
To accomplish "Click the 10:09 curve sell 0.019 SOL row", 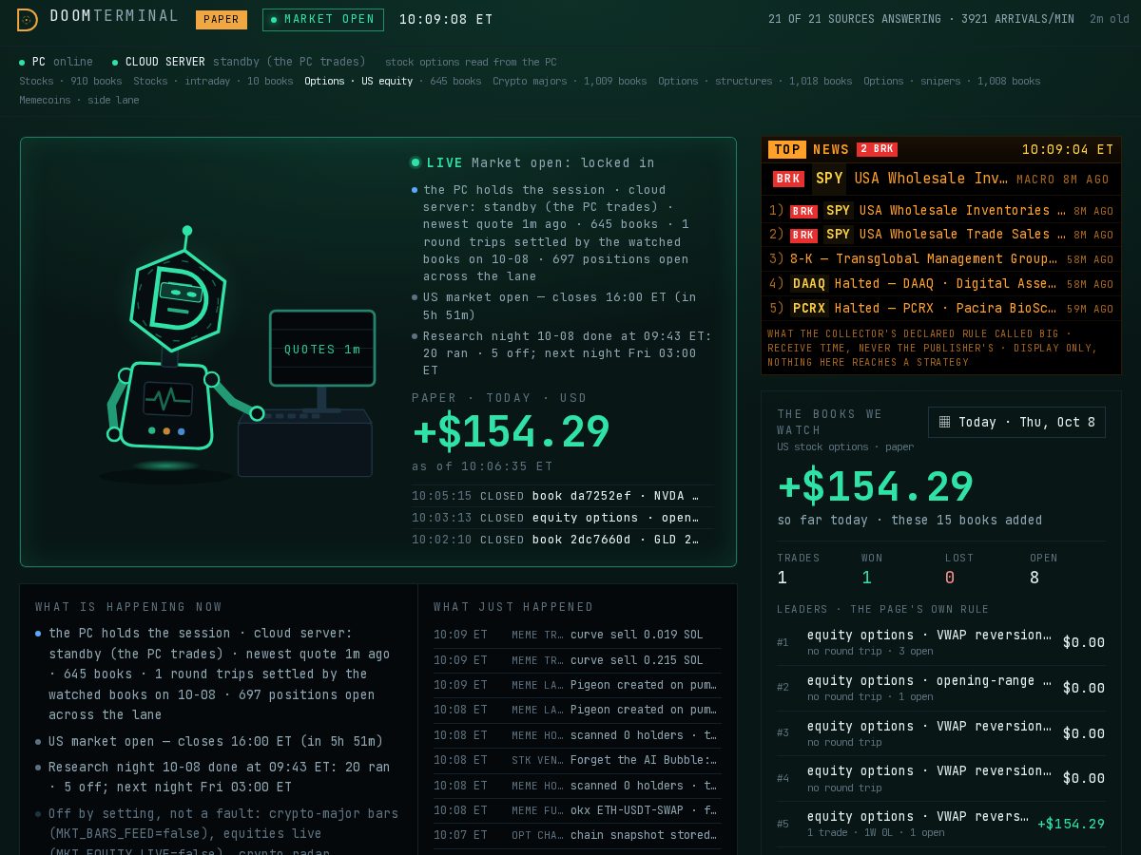I will point(577,635).
